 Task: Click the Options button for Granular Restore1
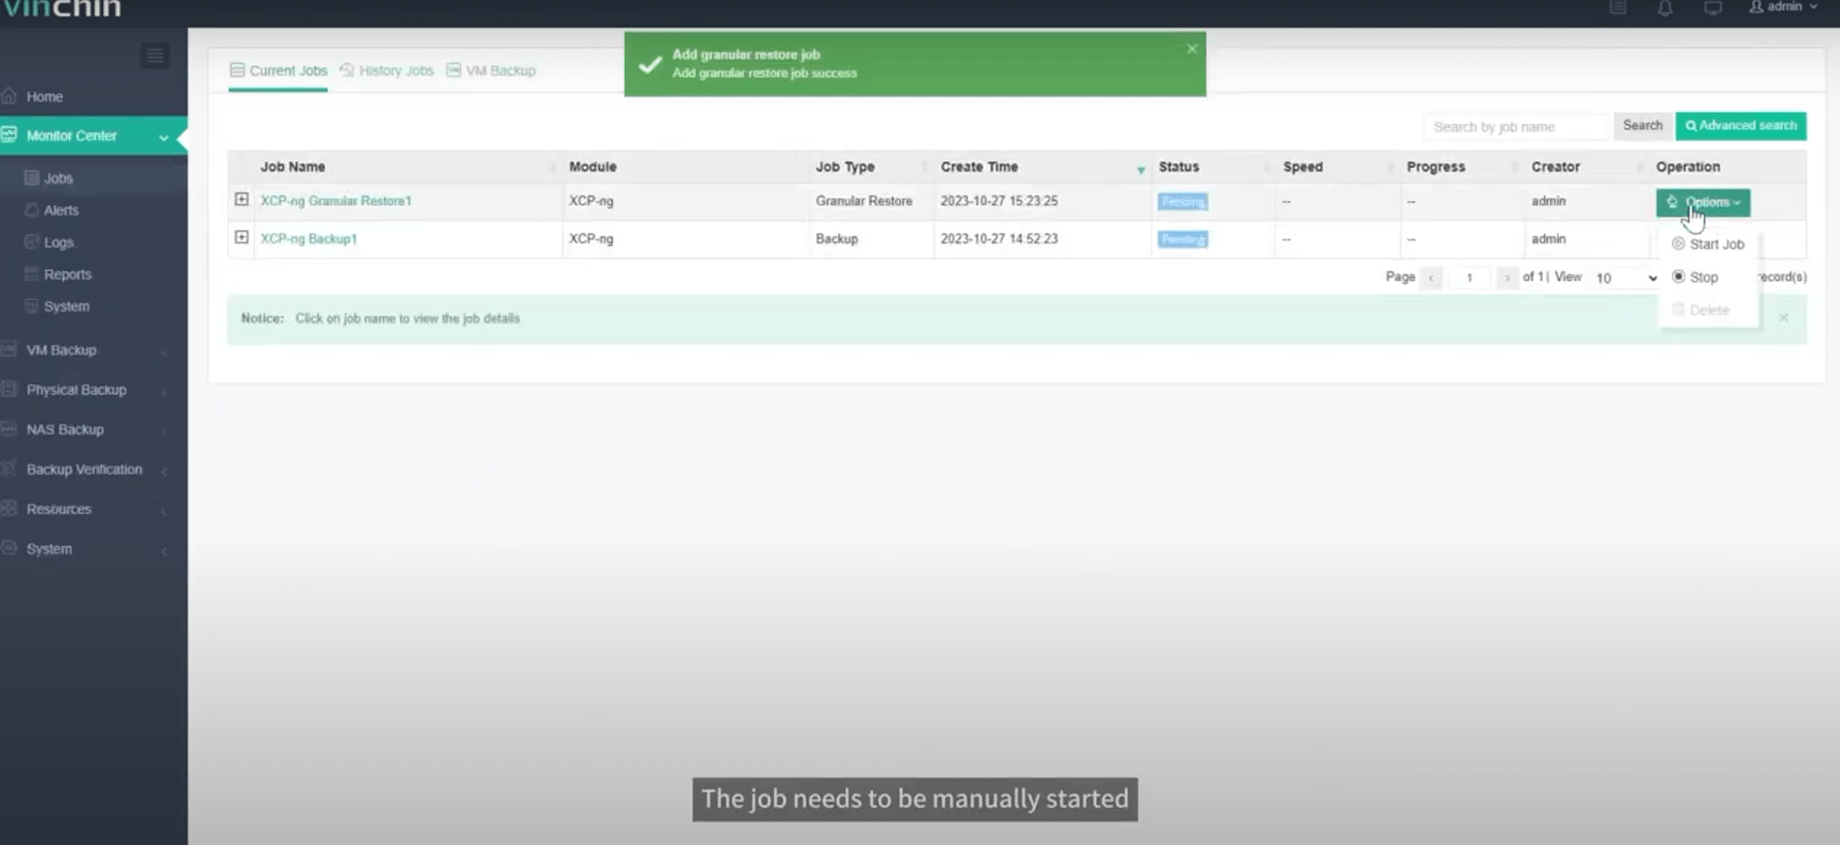pos(1703,202)
